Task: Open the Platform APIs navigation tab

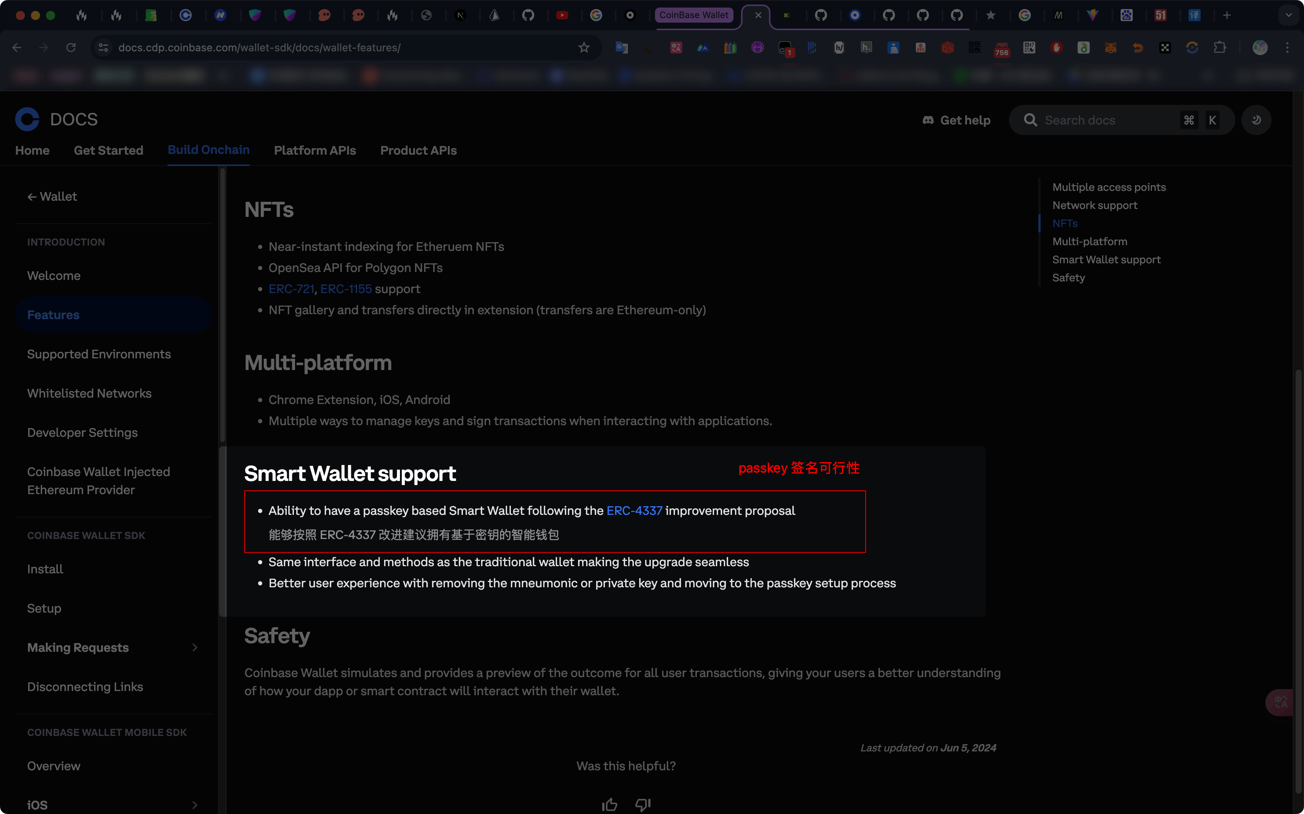Action: [x=315, y=151]
